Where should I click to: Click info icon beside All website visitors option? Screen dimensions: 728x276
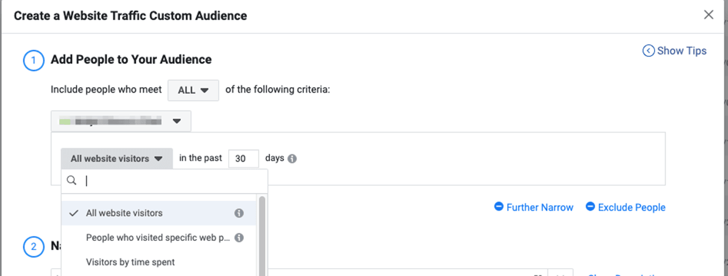coord(239,213)
